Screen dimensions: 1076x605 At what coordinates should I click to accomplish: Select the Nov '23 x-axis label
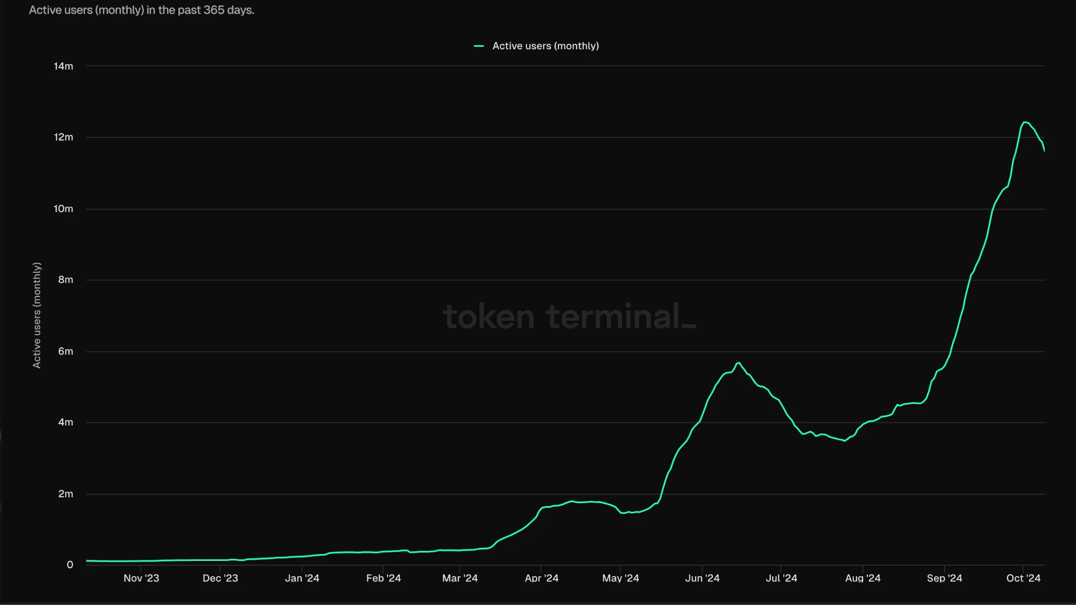[141, 578]
